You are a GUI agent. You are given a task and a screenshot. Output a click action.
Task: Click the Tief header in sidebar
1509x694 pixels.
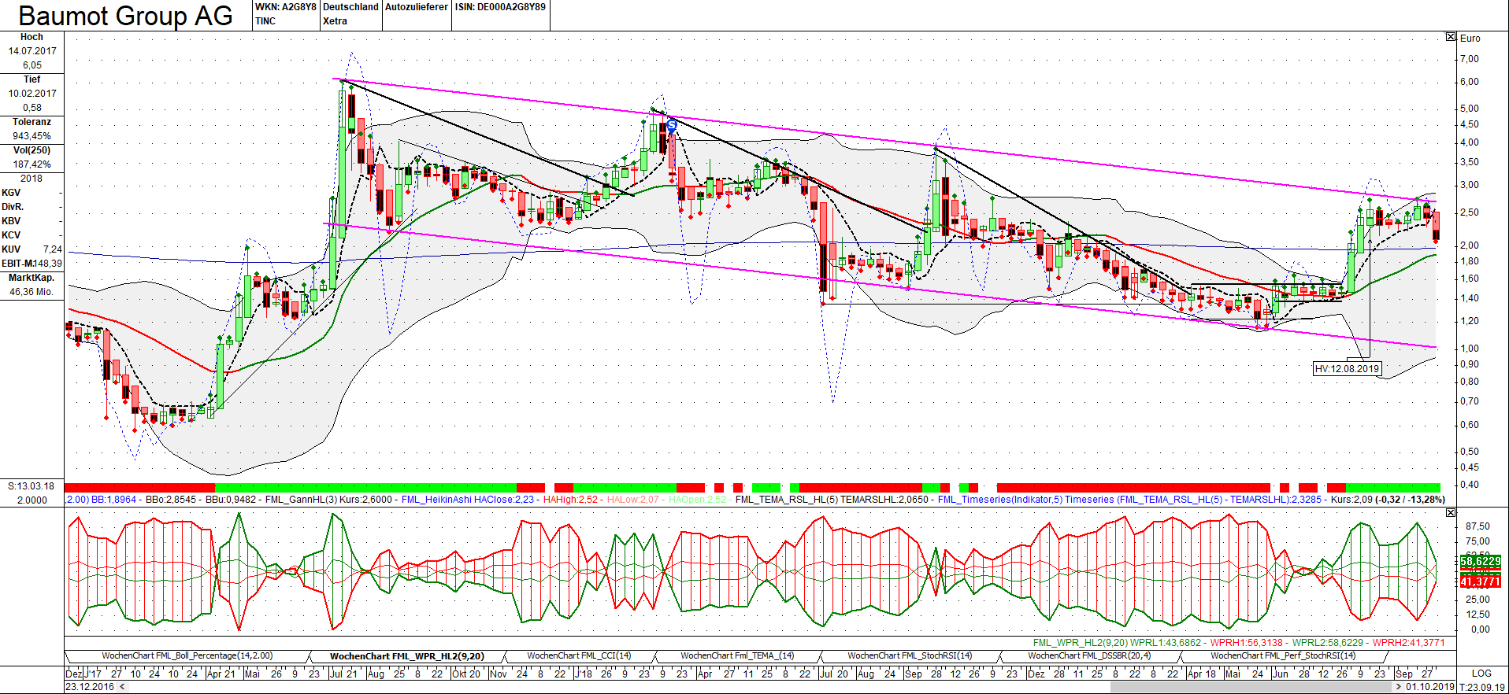32,79
